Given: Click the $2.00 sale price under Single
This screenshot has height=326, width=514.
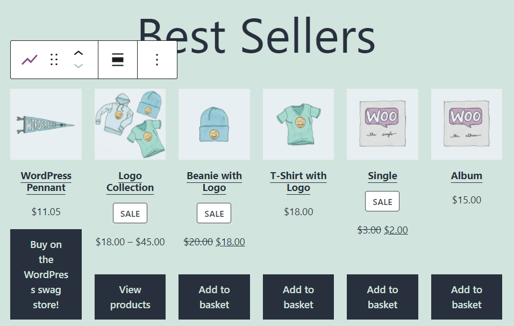Looking at the screenshot, I should click(x=396, y=230).
